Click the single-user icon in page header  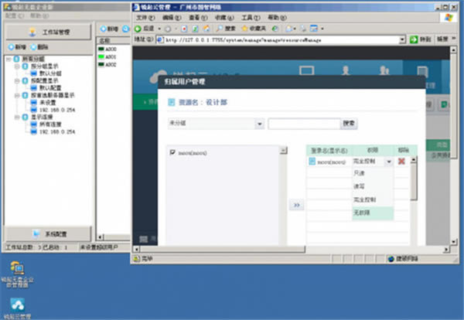click(346, 70)
